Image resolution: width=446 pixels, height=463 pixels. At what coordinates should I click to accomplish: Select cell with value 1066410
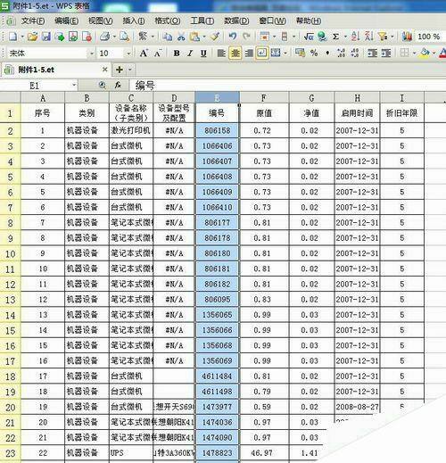[x=217, y=207]
